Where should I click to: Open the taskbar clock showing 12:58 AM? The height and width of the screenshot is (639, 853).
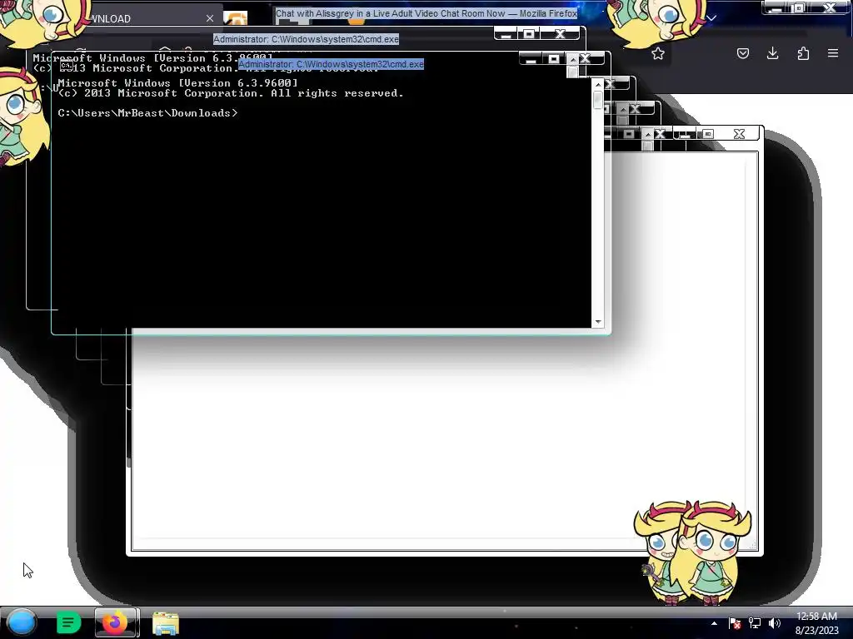816,623
